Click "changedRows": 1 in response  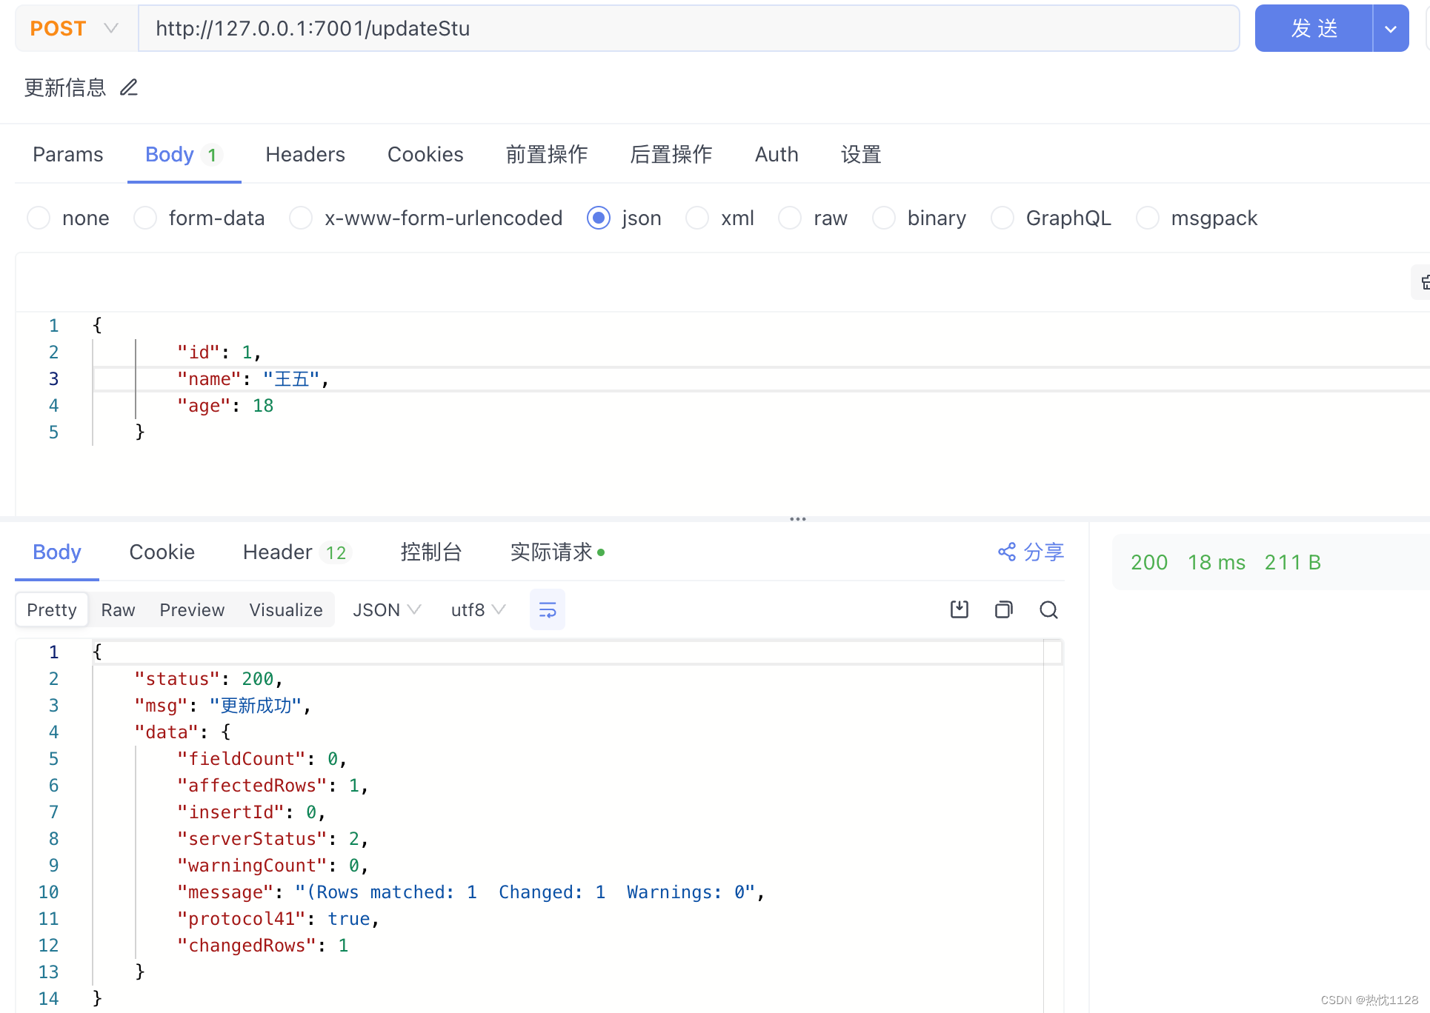click(x=262, y=946)
